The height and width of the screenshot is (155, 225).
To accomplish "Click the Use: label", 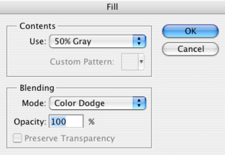I will tap(38, 42).
